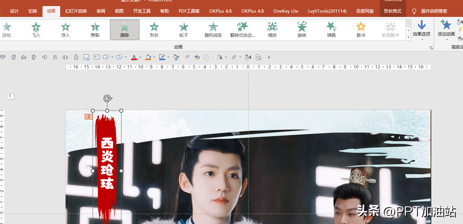Expand the animation gallery more button
This screenshot has height=224, width=463.
tap(408, 37)
